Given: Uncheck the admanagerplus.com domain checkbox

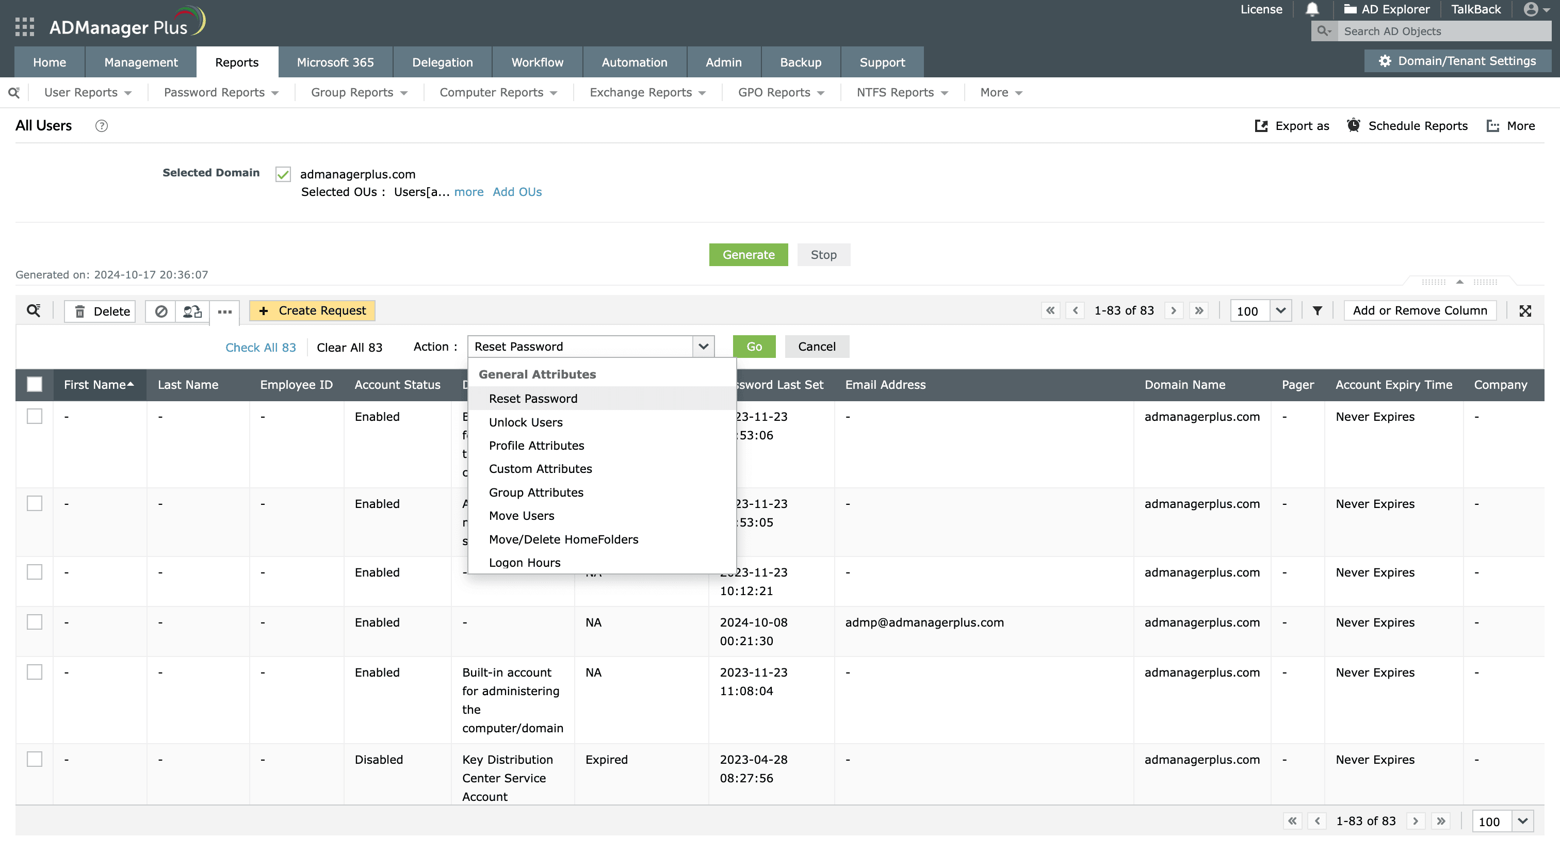Looking at the screenshot, I should [x=282, y=174].
